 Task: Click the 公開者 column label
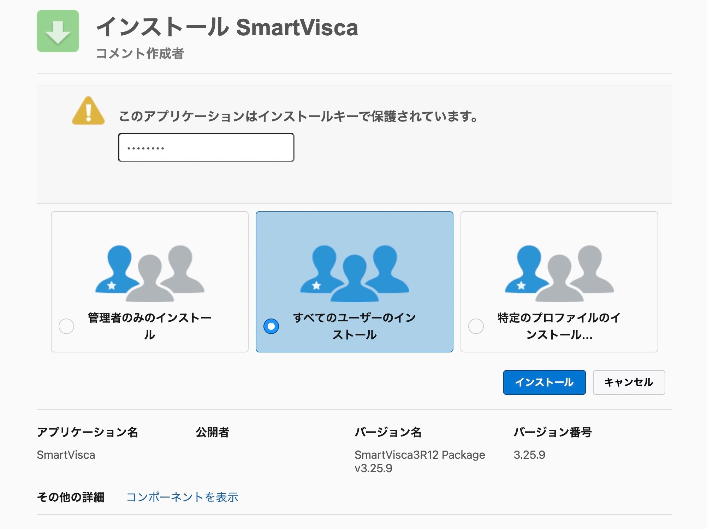point(213,432)
